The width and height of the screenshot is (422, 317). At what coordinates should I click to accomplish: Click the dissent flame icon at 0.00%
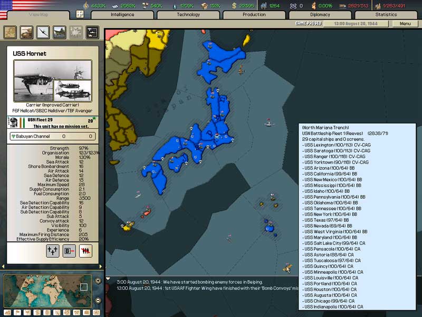(x=313, y=6)
